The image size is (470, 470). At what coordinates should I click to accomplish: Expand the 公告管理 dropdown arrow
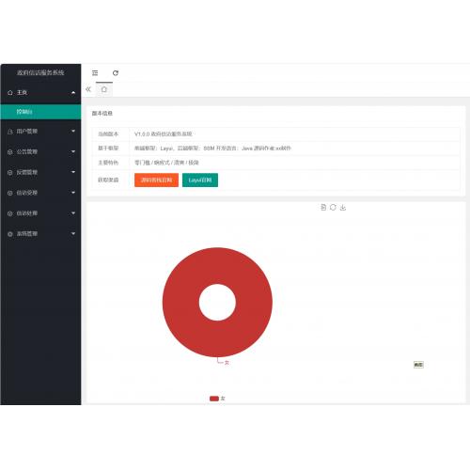point(73,151)
